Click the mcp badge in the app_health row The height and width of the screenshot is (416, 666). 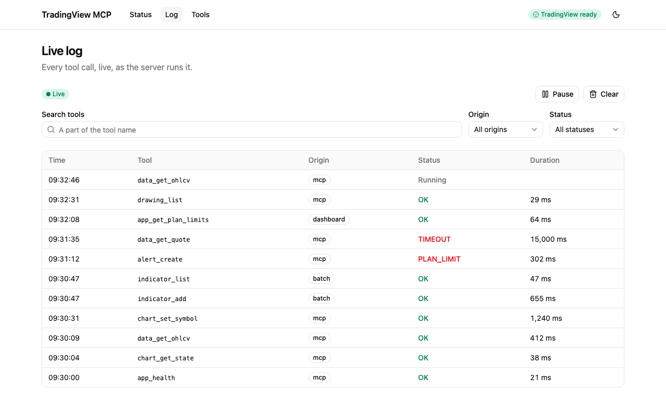click(319, 378)
